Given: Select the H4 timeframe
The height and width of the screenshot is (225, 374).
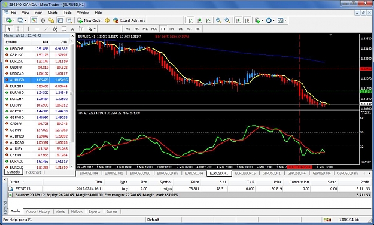Looking at the screenshot, I should coord(172,29).
